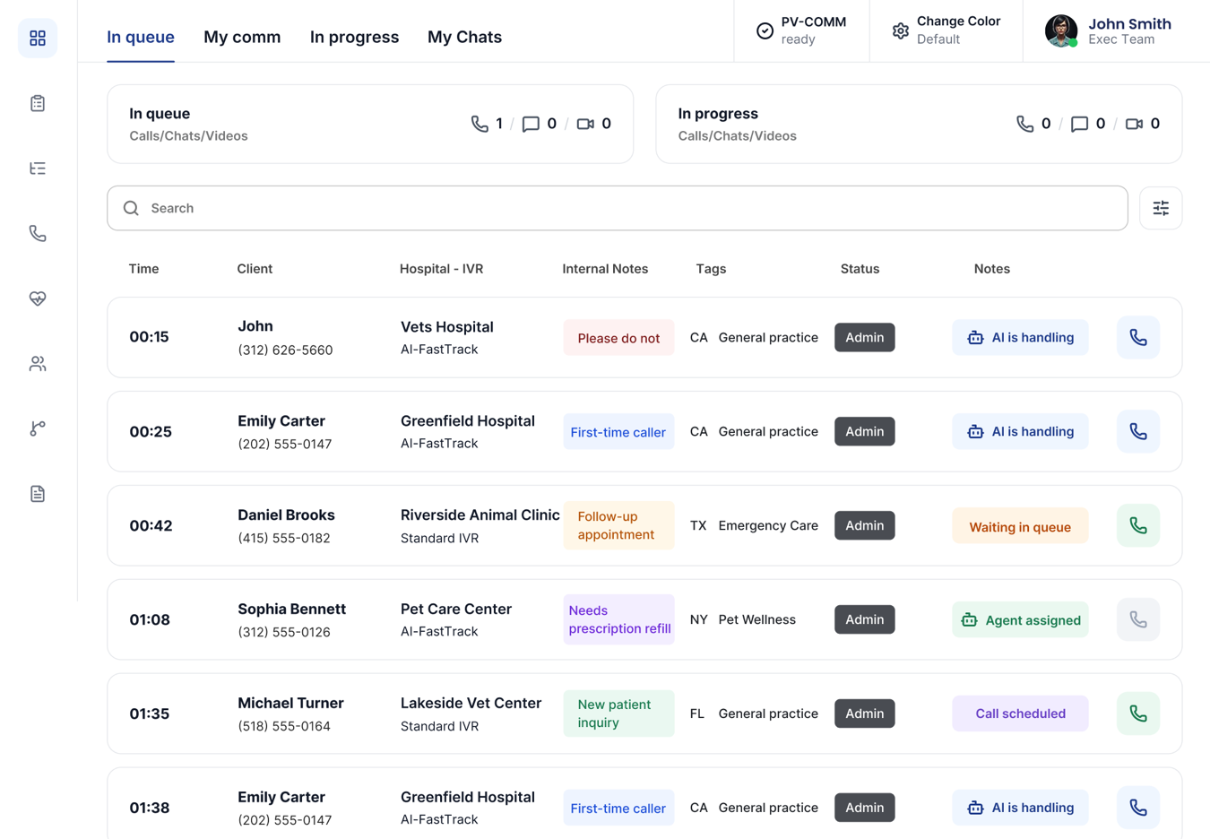Click the Riverside Animal Clinic hospital name
Screen dimensions: 1210x839
(480, 515)
